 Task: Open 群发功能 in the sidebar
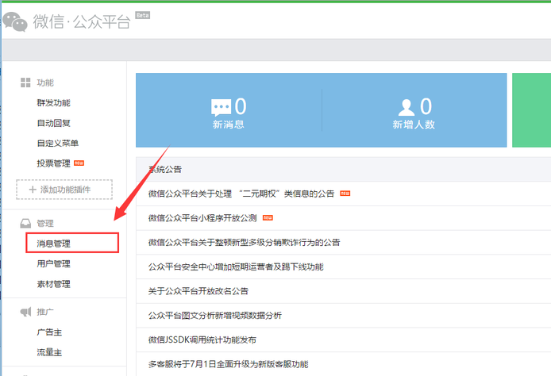pyautogui.click(x=53, y=103)
